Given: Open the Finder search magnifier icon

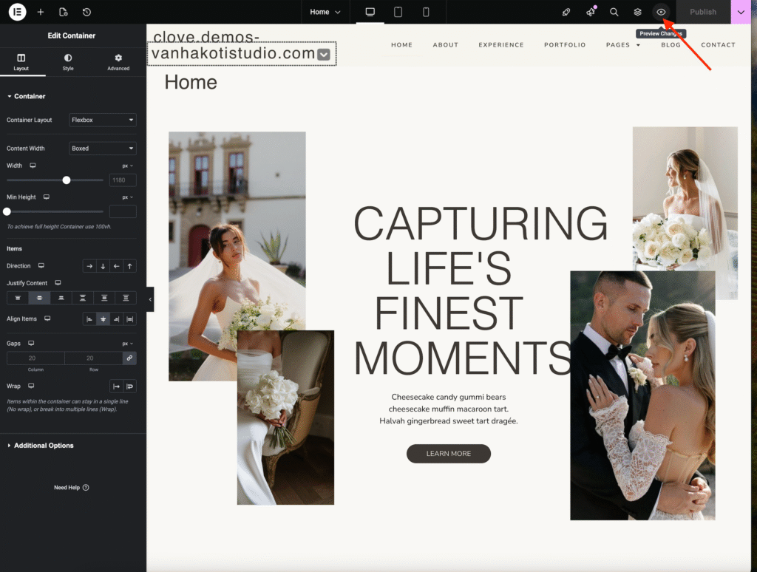Looking at the screenshot, I should (614, 12).
